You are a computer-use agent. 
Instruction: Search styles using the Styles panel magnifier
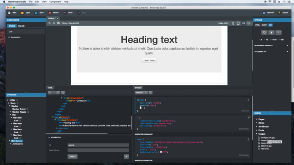150,93
